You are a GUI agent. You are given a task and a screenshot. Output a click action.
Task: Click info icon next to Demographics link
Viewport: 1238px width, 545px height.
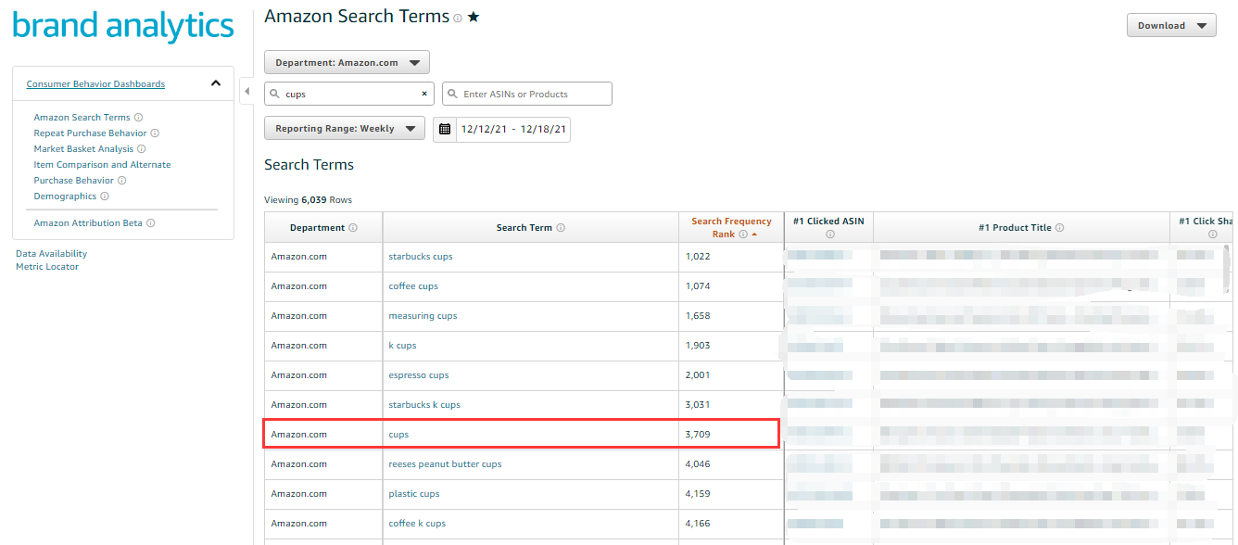[105, 196]
